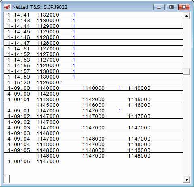Click the rightmost 1145000 in 4-09:01 row

(139, 100)
